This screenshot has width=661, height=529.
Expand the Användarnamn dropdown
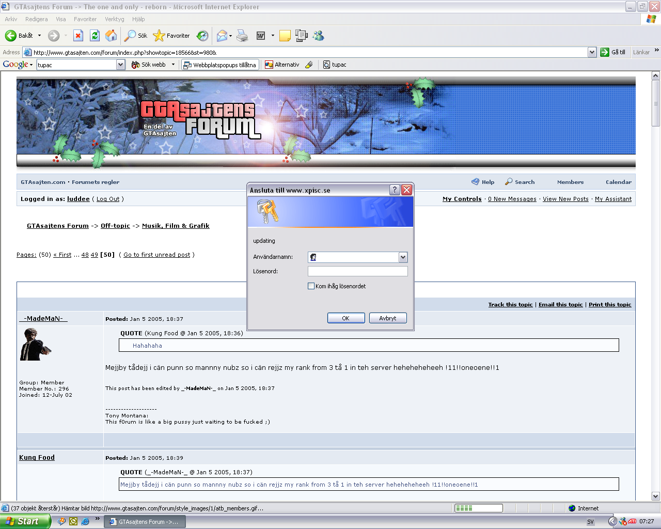[x=403, y=257]
